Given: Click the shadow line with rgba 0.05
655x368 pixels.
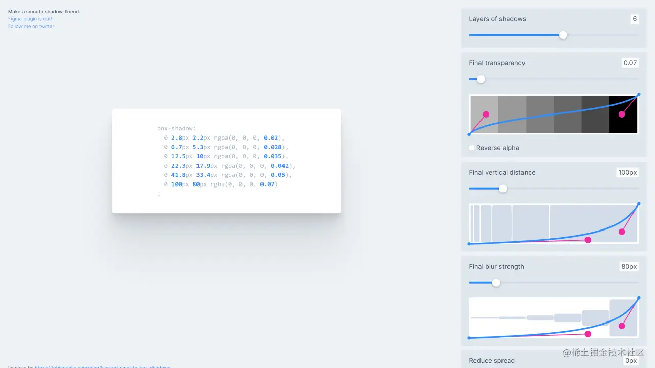Looking at the screenshot, I should 228,175.
